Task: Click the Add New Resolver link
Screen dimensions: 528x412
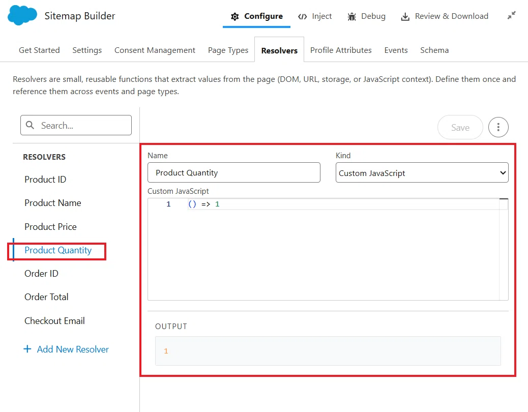Action: coord(66,349)
